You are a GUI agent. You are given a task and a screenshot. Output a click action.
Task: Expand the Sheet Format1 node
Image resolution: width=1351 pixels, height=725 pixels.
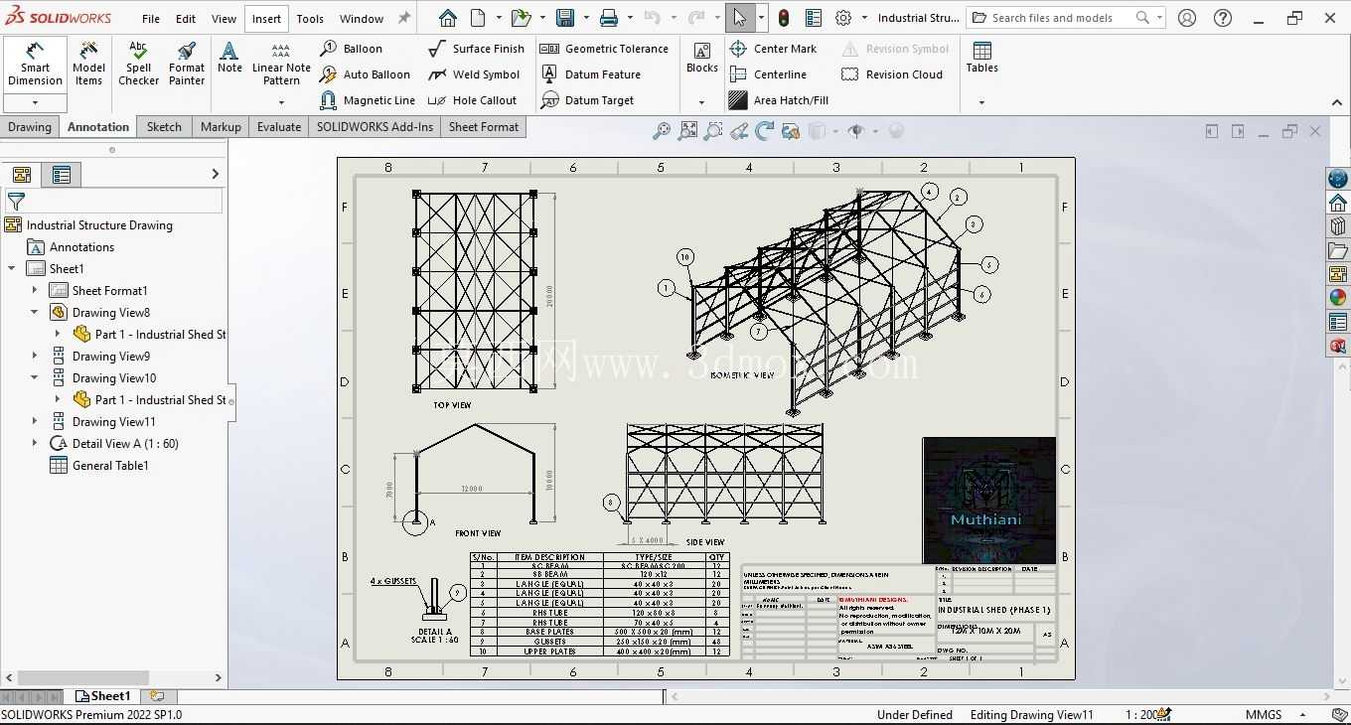35,291
